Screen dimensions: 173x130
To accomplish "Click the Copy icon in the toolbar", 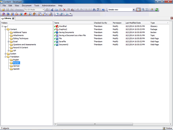I will tap(56, 10).
